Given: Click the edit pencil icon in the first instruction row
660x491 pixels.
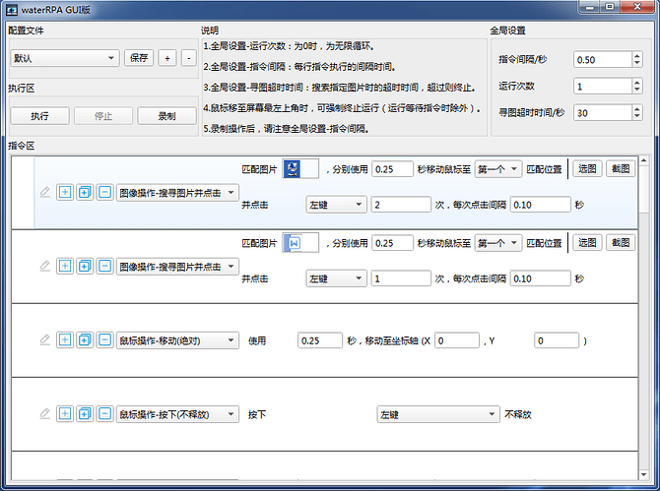Looking at the screenshot, I should [44, 192].
